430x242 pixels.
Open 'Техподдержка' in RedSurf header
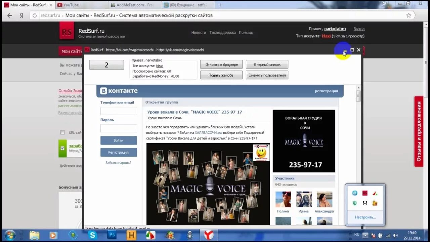point(222,33)
